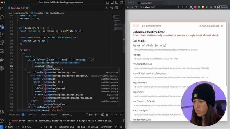Select handleSubmit autocomplete suggestion

click(81, 69)
